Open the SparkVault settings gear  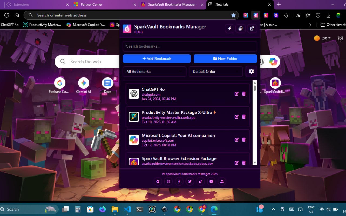click(251, 72)
